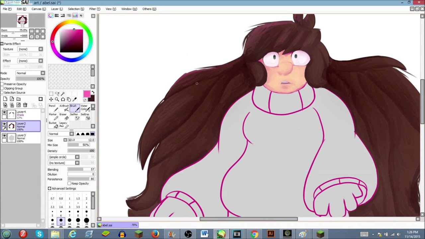The height and width of the screenshot is (239, 425).
Task: Open the color panel options arrow
Action: 93,16
